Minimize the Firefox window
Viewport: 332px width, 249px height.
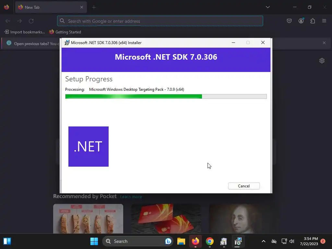click(x=294, y=7)
